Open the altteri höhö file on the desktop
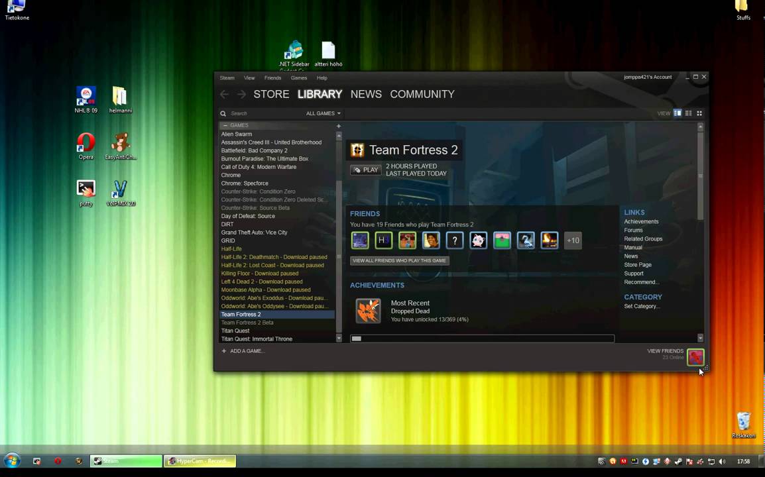The image size is (765, 477). tap(328, 54)
